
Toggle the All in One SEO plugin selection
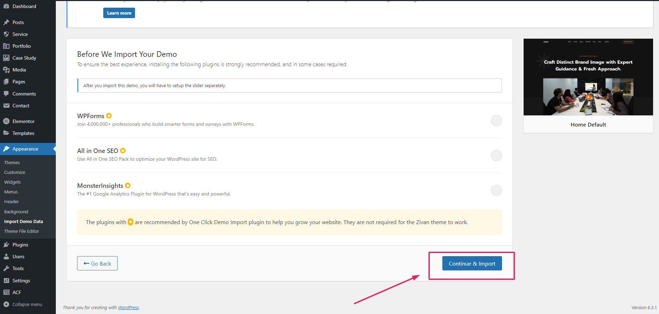point(496,155)
